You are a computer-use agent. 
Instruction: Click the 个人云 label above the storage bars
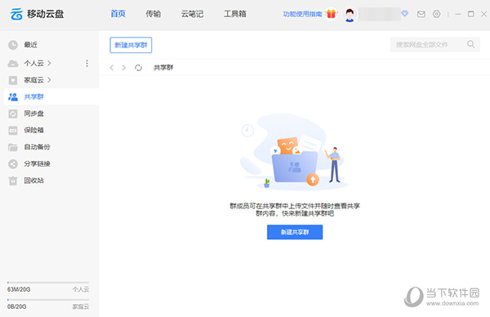pyautogui.click(x=81, y=289)
